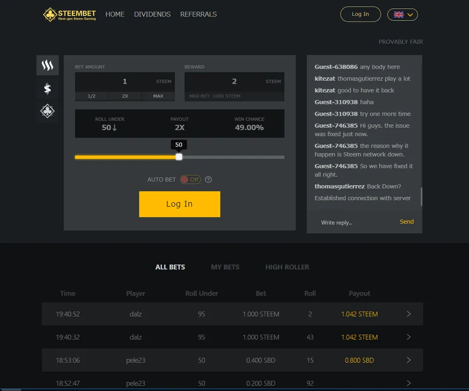469x391 pixels.
Task: Click username thomasgutierrez in chat
Action: point(340,186)
